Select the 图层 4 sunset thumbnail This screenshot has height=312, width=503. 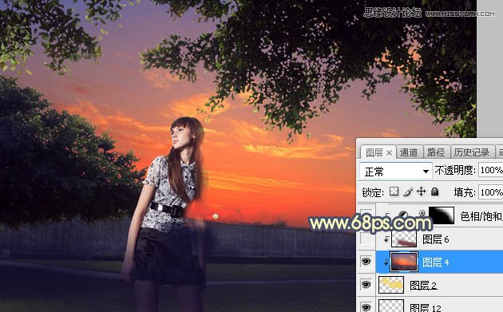pos(404,262)
